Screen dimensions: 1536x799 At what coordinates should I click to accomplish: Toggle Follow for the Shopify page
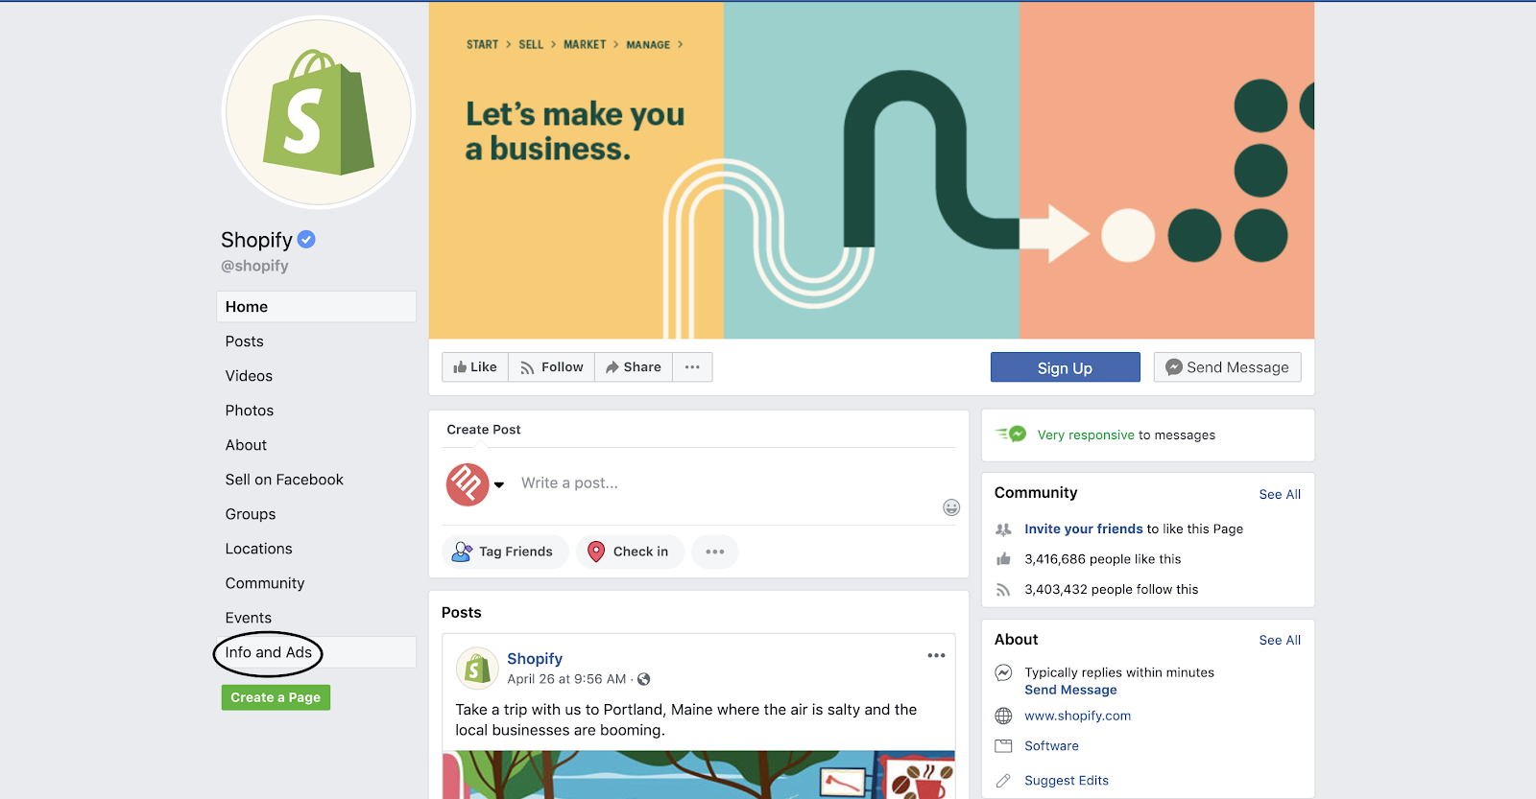pyautogui.click(x=552, y=367)
